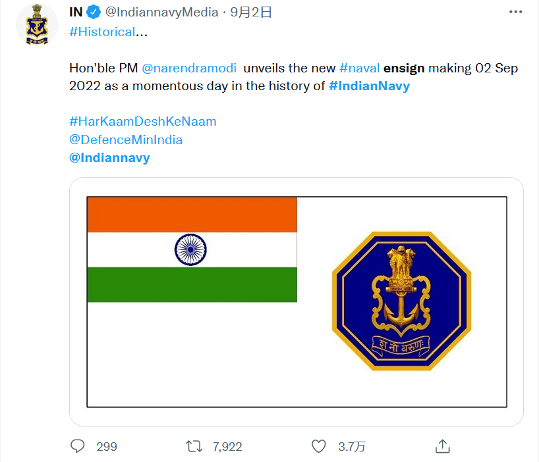Click the @narendramodi mention
Viewport: 539px width, 462px height.
coord(188,68)
